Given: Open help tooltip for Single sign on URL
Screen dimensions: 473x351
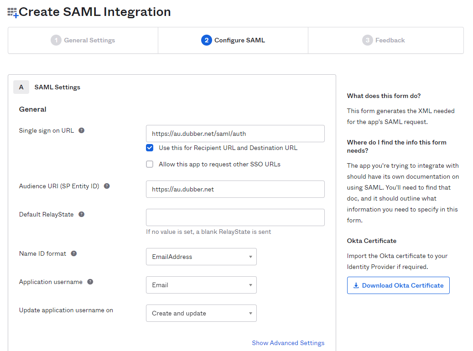Looking at the screenshot, I should click(82, 130).
